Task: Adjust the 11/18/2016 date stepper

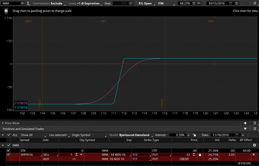Action: point(243,135)
